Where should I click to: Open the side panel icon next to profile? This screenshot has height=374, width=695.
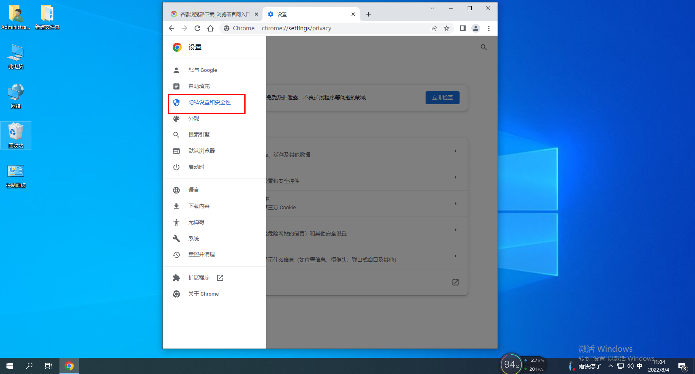[462, 28]
